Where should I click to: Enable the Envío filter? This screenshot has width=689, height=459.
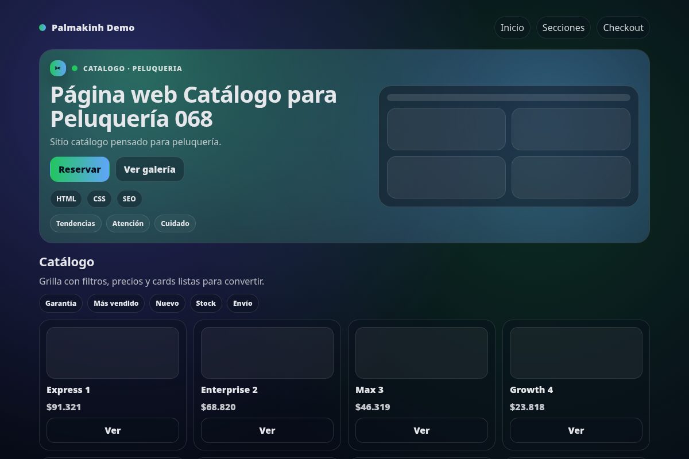coord(242,303)
